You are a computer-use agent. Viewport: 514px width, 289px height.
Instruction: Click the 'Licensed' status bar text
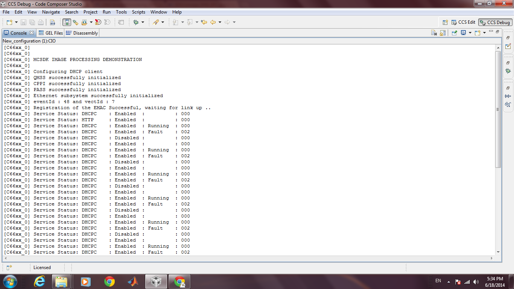coord(42,268)
